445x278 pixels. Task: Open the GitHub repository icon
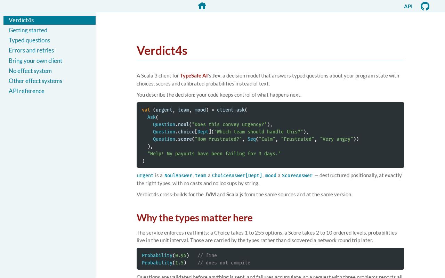(425, 6)
